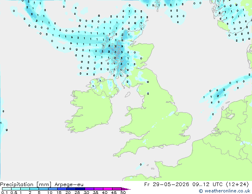Click the 30–35 mm purple legend swatch
The image size is (252, 194).
point(89,189)
